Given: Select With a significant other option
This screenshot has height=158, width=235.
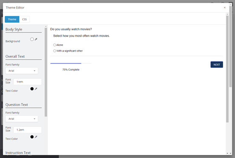Looking at the screenshot, I should point(54,51).
